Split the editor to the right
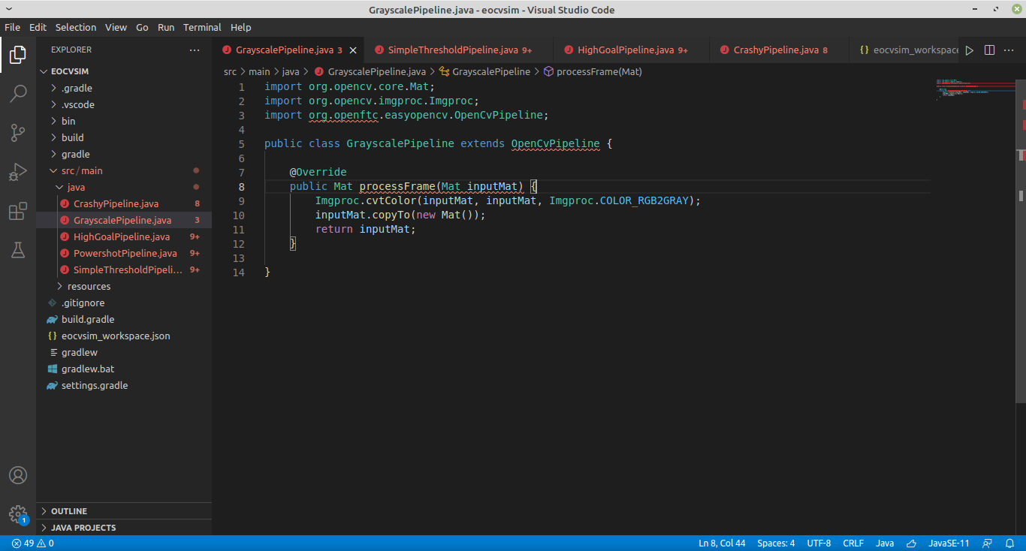Image resolution: width=1026 pixels, height=551 pixels. pyautogui.click(x=990, y=50)
